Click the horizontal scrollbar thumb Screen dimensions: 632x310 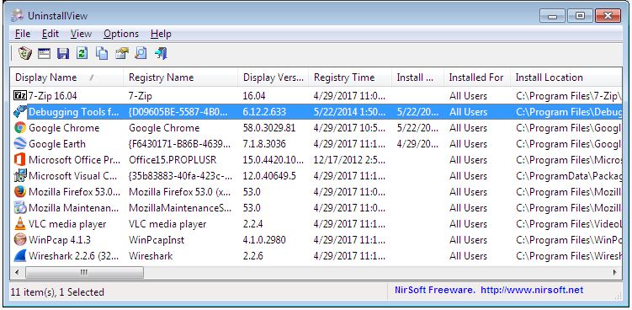click(84, 272)
